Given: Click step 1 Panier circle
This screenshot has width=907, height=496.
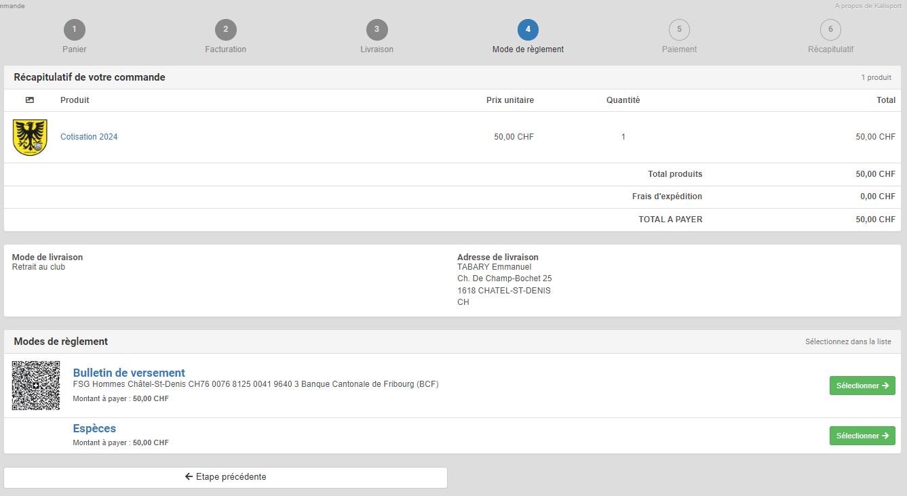Looking at the screenshot, I should (x=75, y=30).
